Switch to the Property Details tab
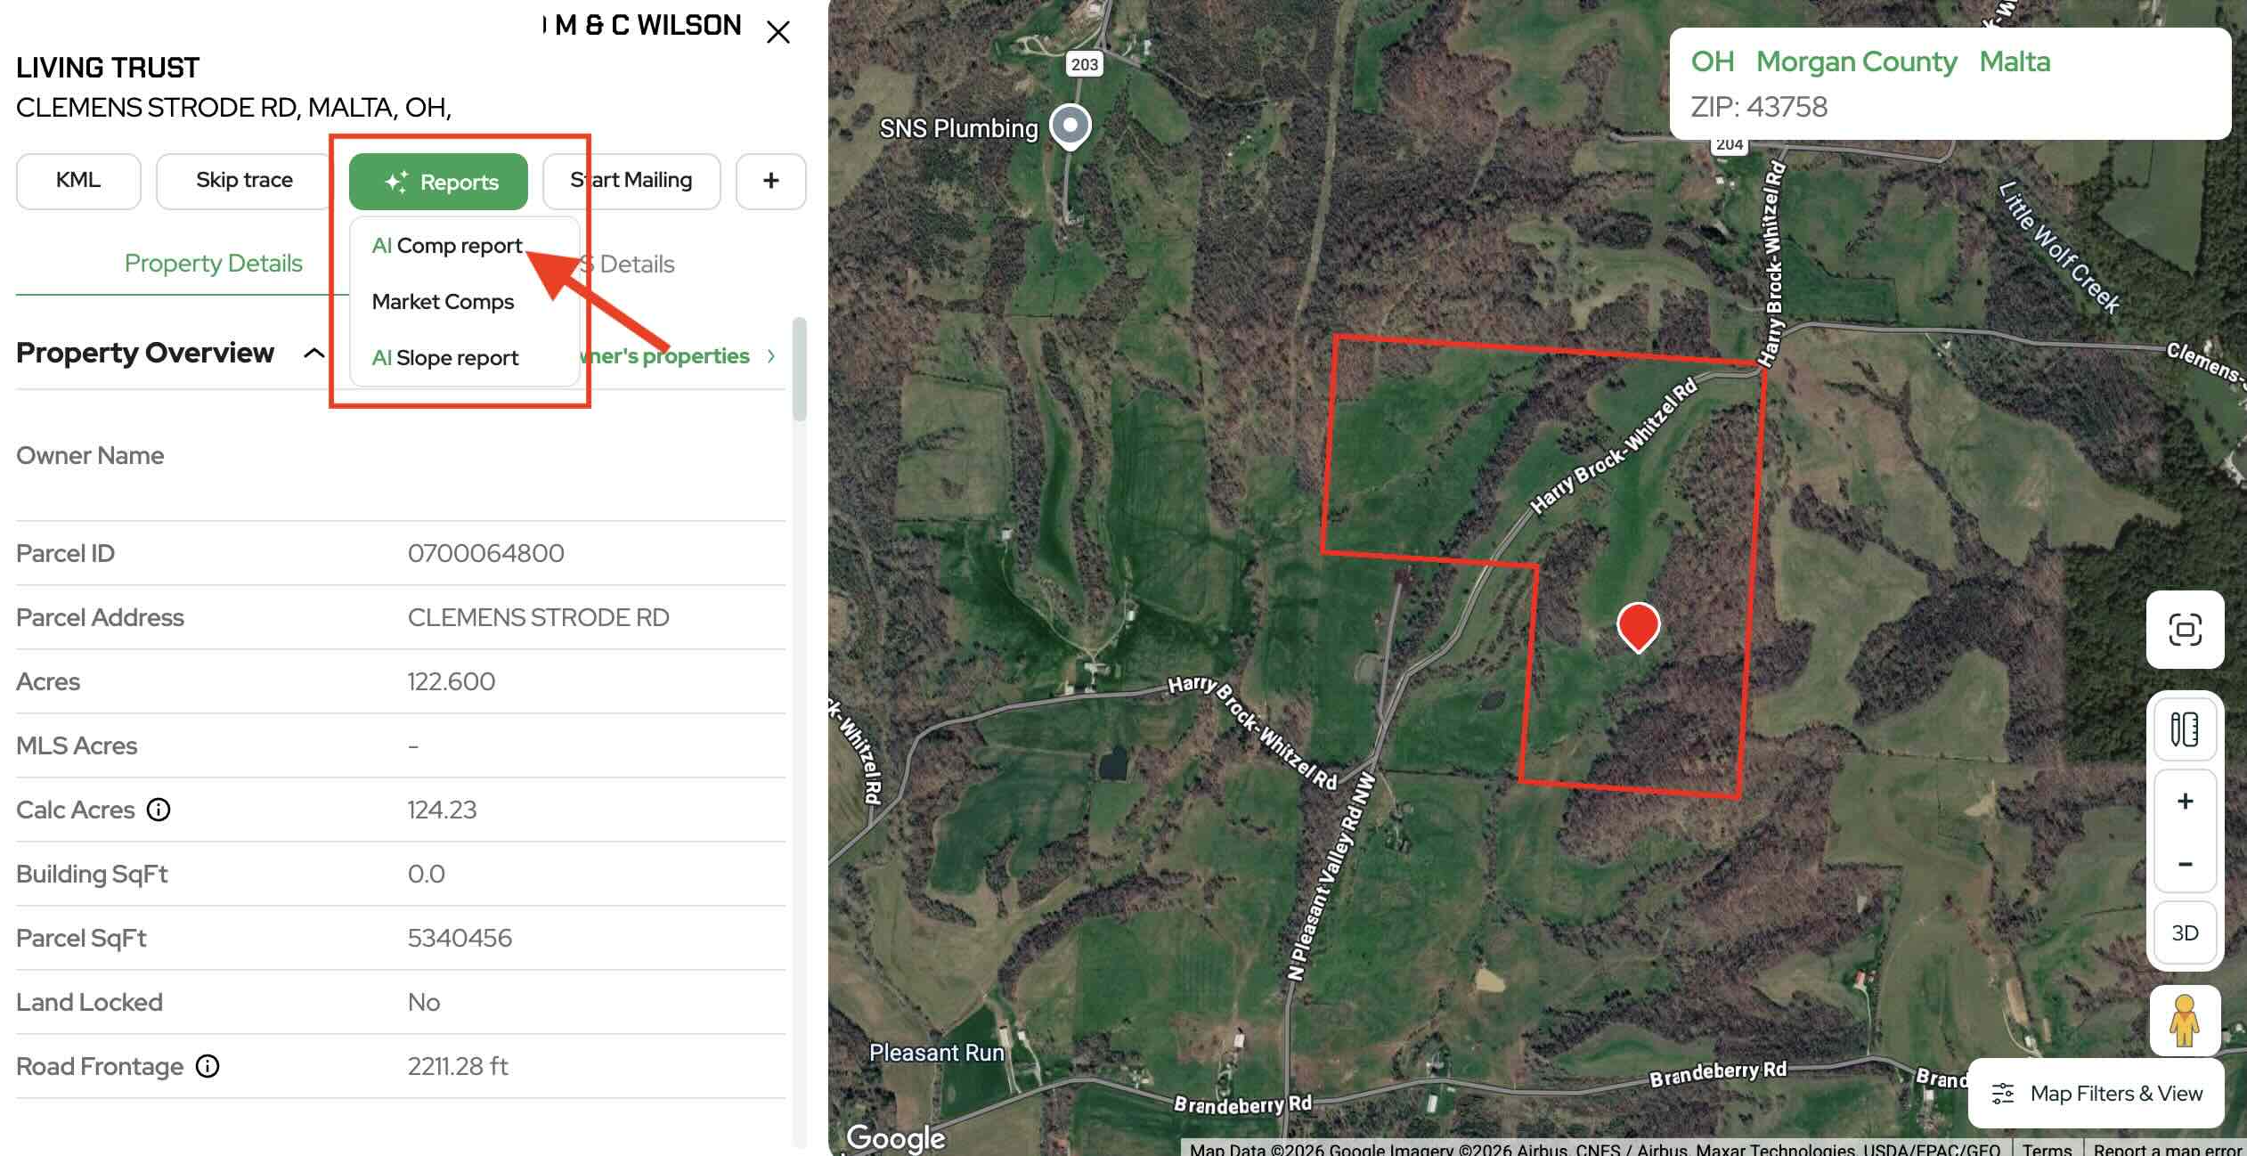The width and height of the screenshot is (2247, 1156). coord(214,264)
